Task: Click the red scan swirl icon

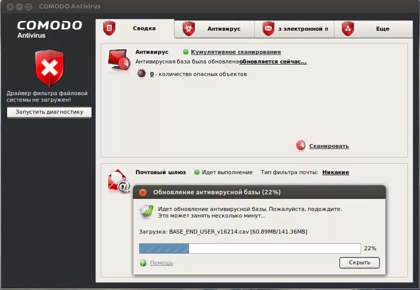Action: click(x=300, y=146)
